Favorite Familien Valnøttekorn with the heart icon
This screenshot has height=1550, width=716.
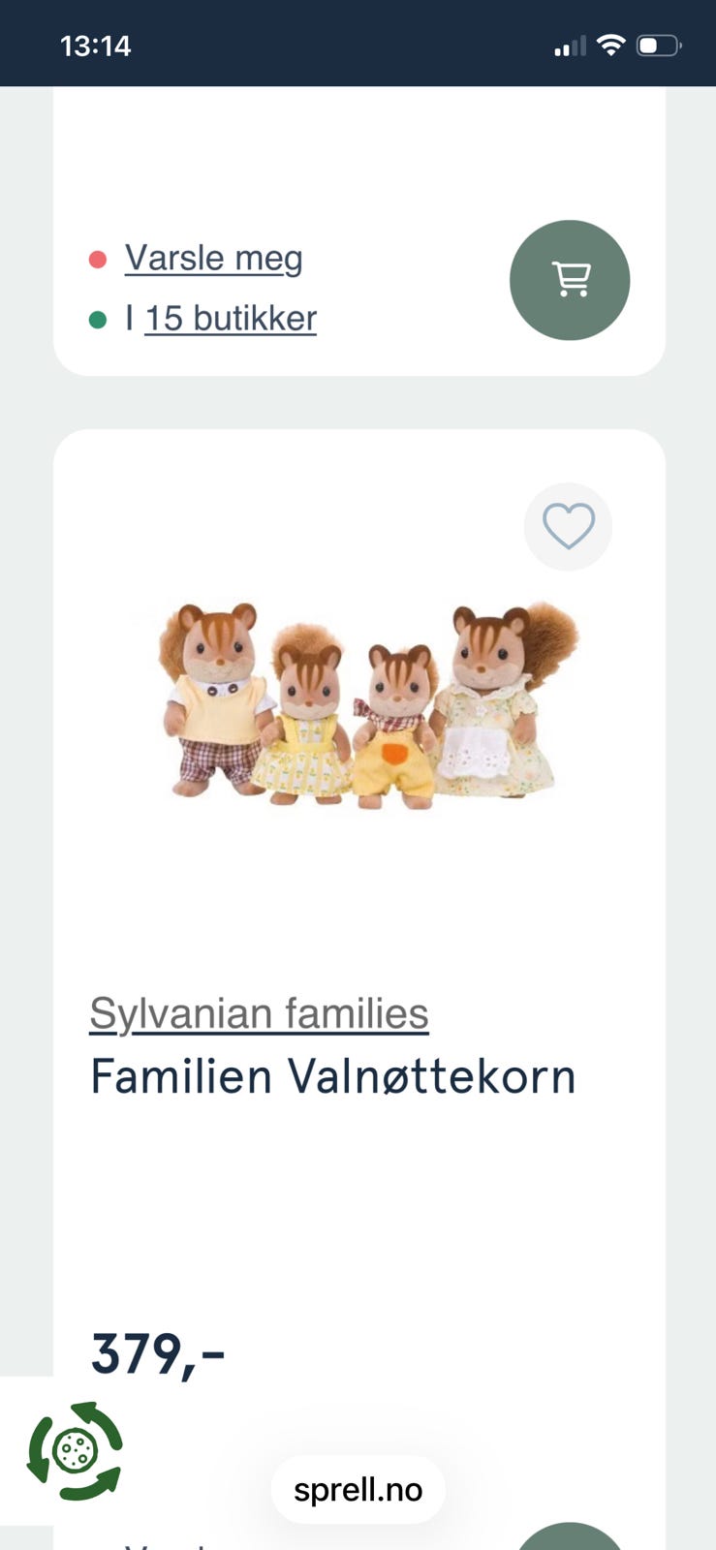(568, 526)
